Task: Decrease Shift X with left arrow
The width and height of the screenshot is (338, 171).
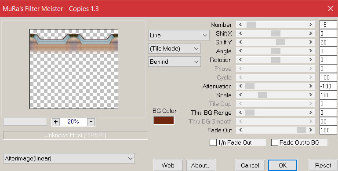Action: tap(240, 33)
